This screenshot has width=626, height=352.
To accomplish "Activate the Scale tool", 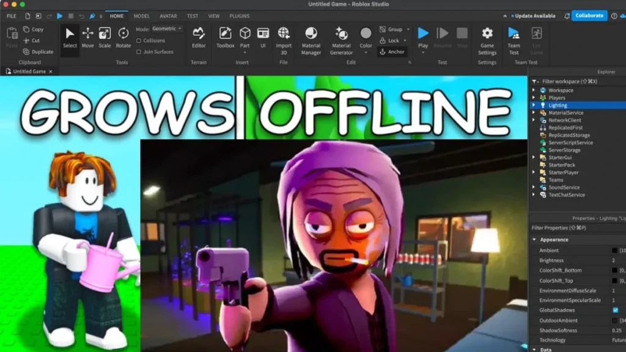I will [x=105, y=38].
